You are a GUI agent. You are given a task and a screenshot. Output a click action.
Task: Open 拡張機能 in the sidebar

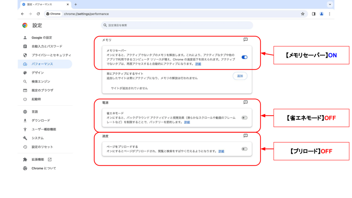[x=38, y=159]
